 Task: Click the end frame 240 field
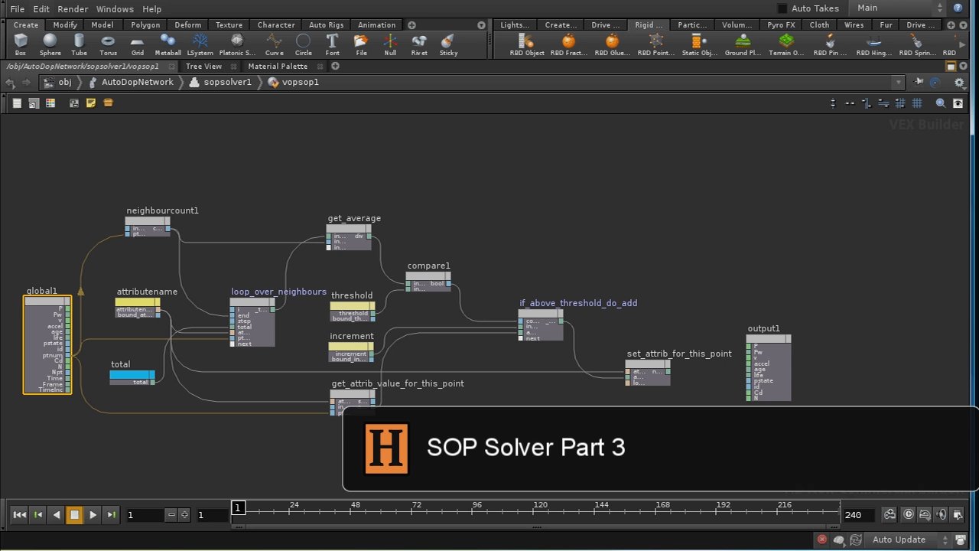click(x=859, y=515)
